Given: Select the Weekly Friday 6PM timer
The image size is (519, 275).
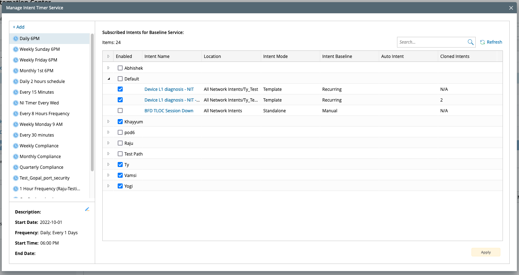Looking at the screenshot, I should tap(38, 60).
